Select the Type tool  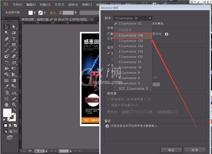tap(14, 39)
